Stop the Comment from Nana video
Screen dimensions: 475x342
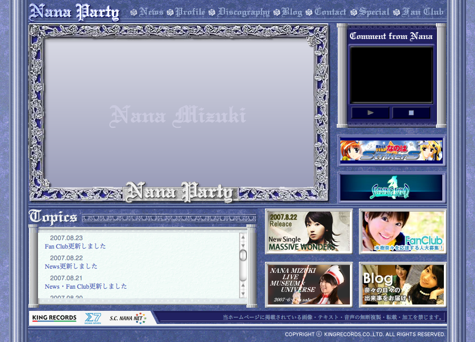[411, 113]
